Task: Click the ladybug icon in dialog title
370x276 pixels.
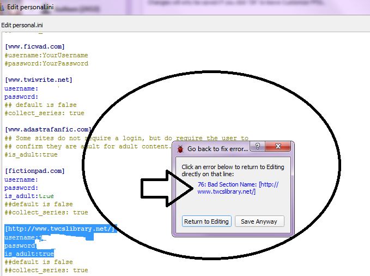Action: coord(180,149)
